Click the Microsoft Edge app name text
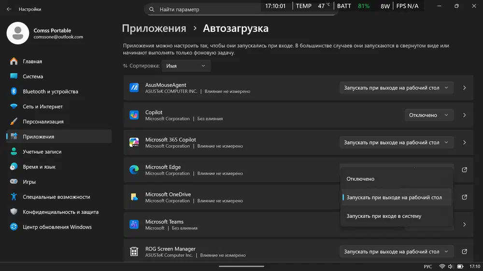This screenshot has width=483, height=271. click(163, 167)
